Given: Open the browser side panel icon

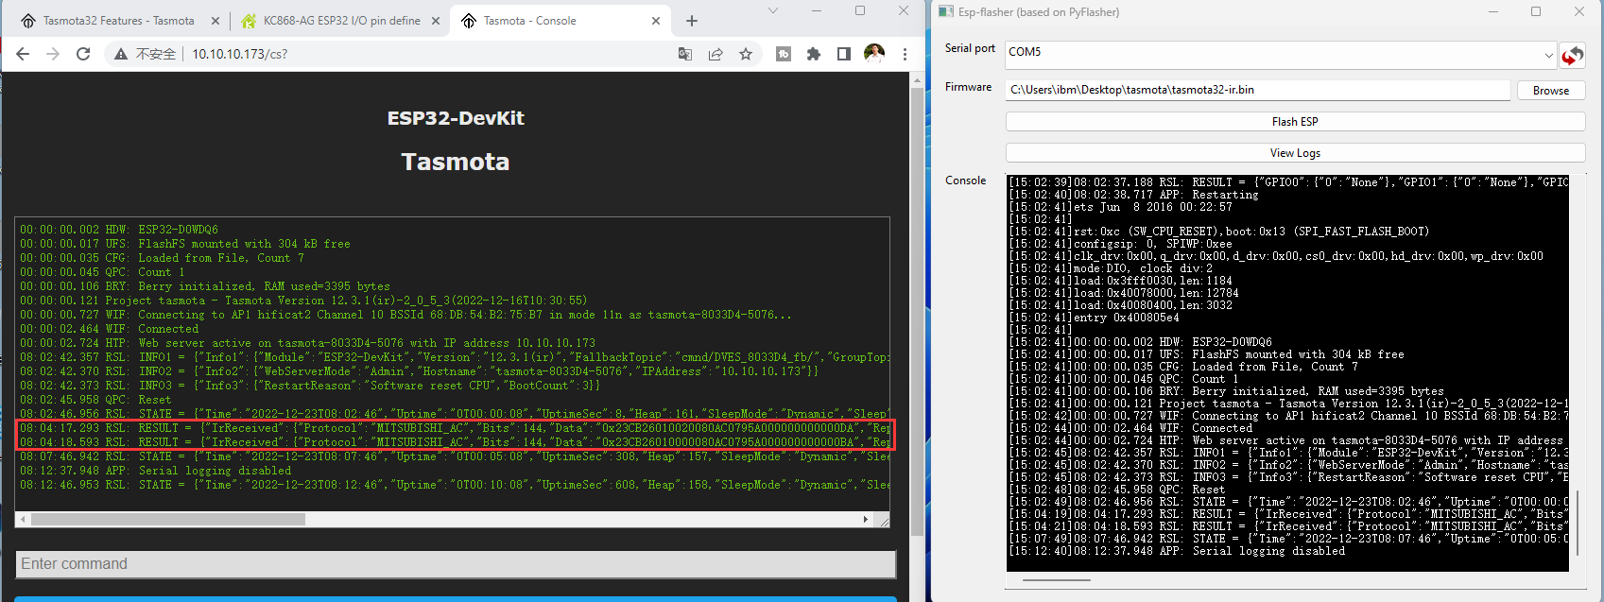Looking at the screenshot, I should coord(843,54).
